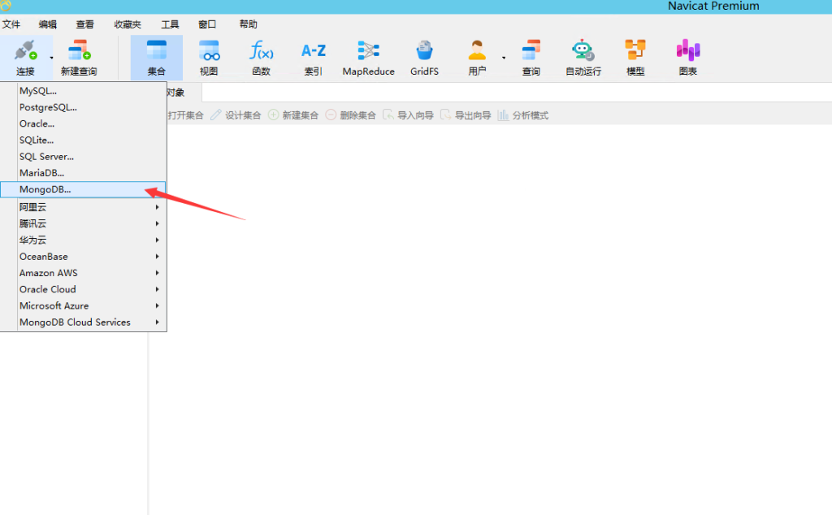
Task: Click the dropdown arrow beside User (用户)
Action: point(504,58)
